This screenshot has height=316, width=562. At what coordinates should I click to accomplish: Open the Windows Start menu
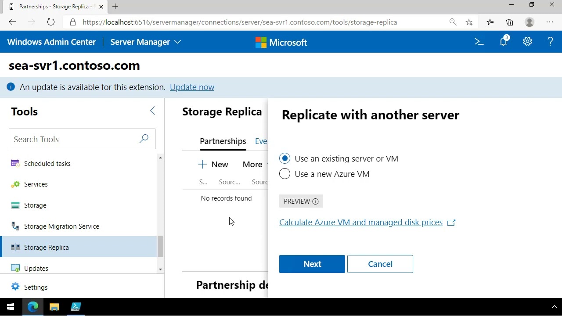click(11, 307)
